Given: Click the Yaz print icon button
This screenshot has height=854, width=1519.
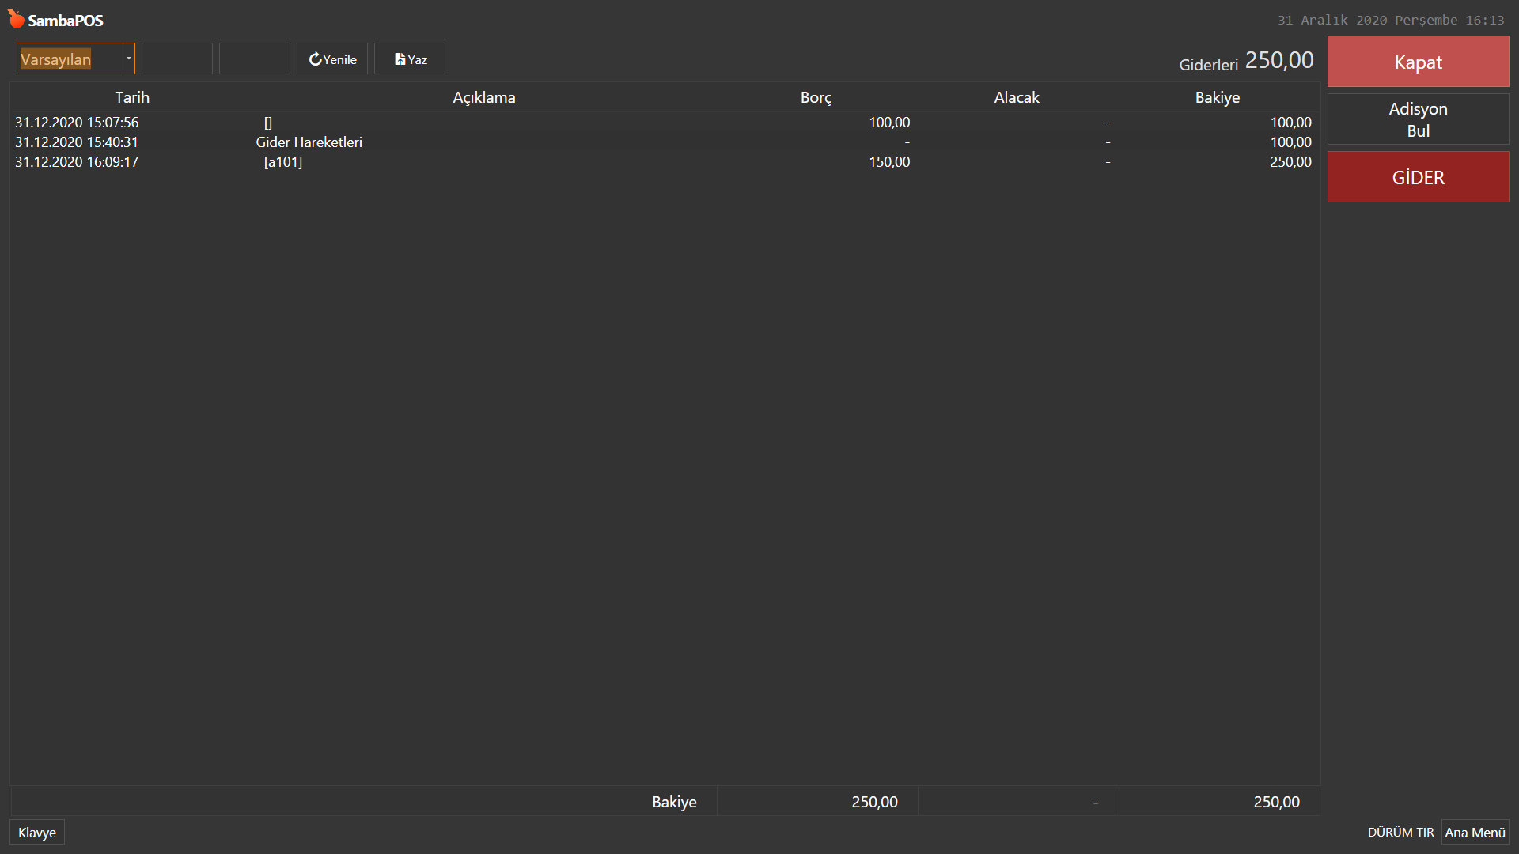Looking at the screenshot, I should pyautogui.click(x=409, y=59).
